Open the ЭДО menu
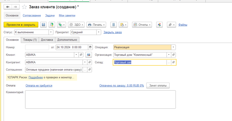This screenshot has width=232, height=121. (x=76, y=25)
